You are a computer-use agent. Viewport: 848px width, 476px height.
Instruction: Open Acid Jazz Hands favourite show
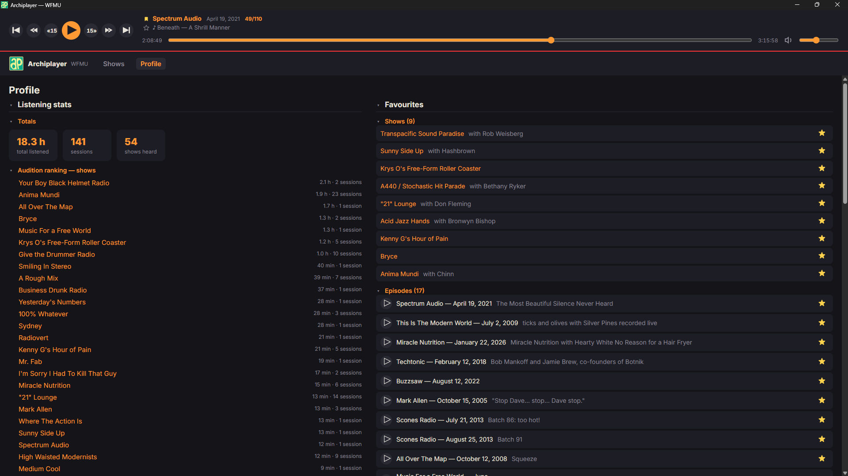tap(405, 221)
